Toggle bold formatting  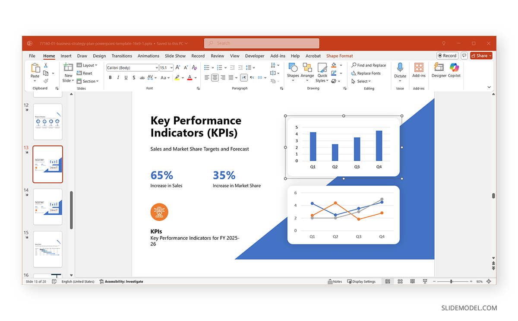pos(110,78)
